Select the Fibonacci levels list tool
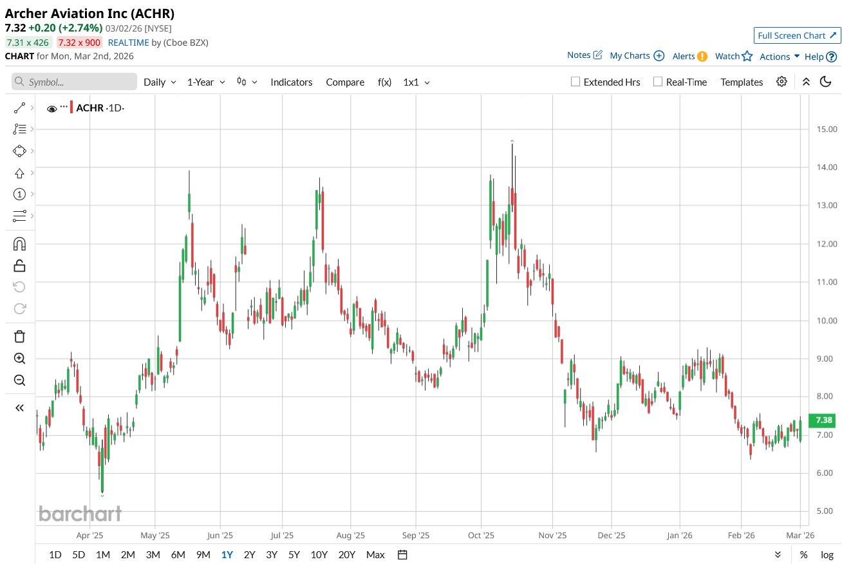 point(19,129)
